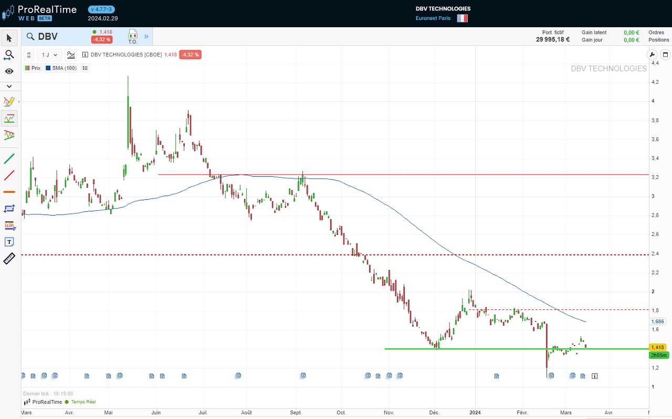The height and width of the screenshot is (419, 672).
Task: Select the green horizontal support line
Action: coord(516,349)
